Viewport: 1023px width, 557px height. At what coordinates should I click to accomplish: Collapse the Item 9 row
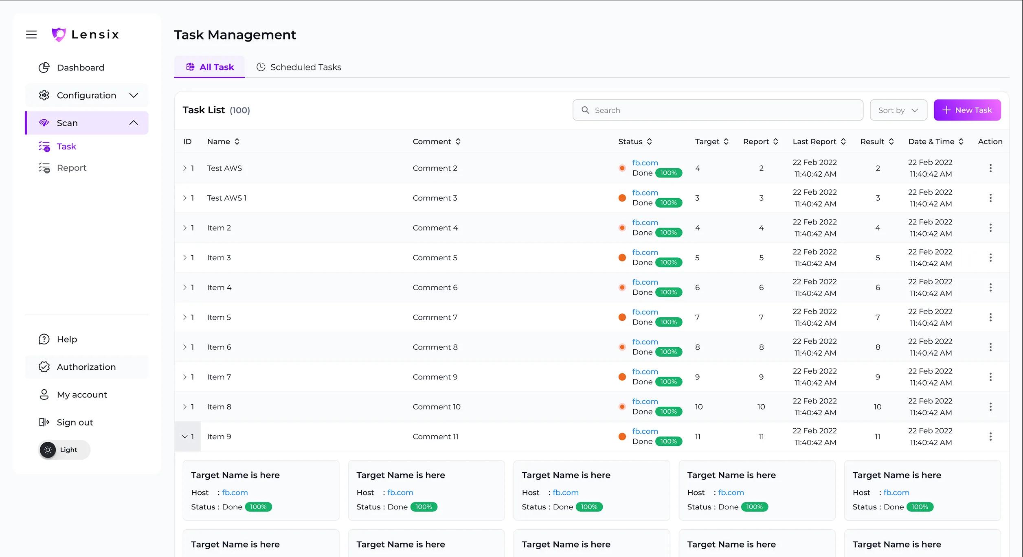(x=184, y=436)
